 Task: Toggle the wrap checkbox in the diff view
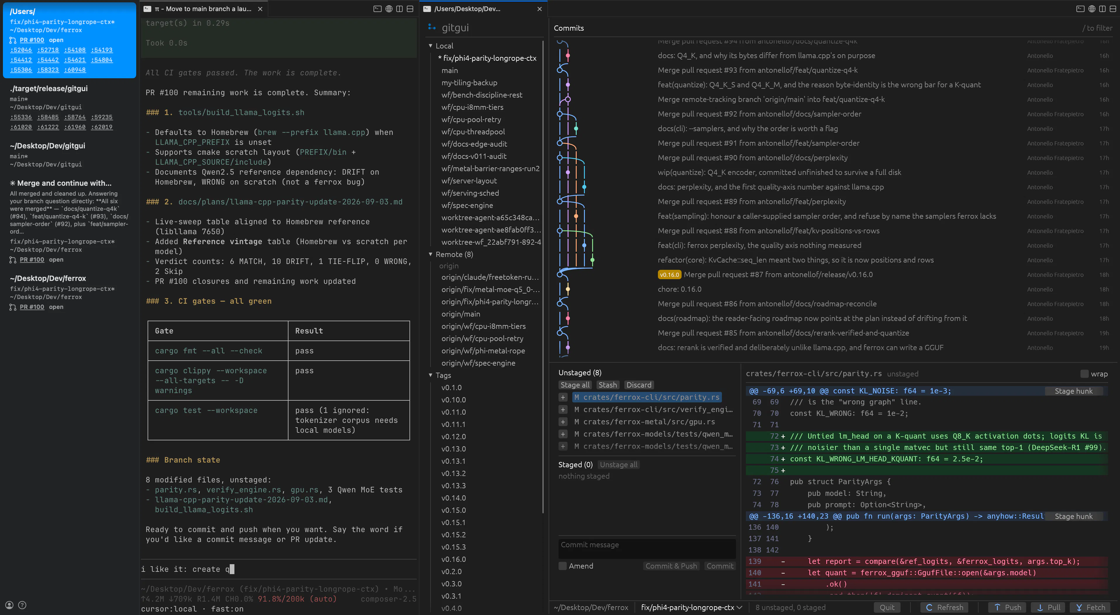(x=1084, y=373)
